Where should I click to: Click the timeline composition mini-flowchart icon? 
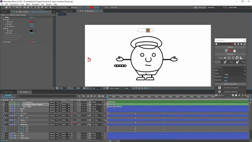point(79,96)
